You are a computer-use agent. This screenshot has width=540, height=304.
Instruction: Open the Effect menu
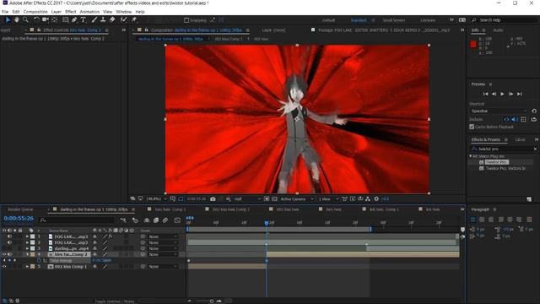click(70, 12)
